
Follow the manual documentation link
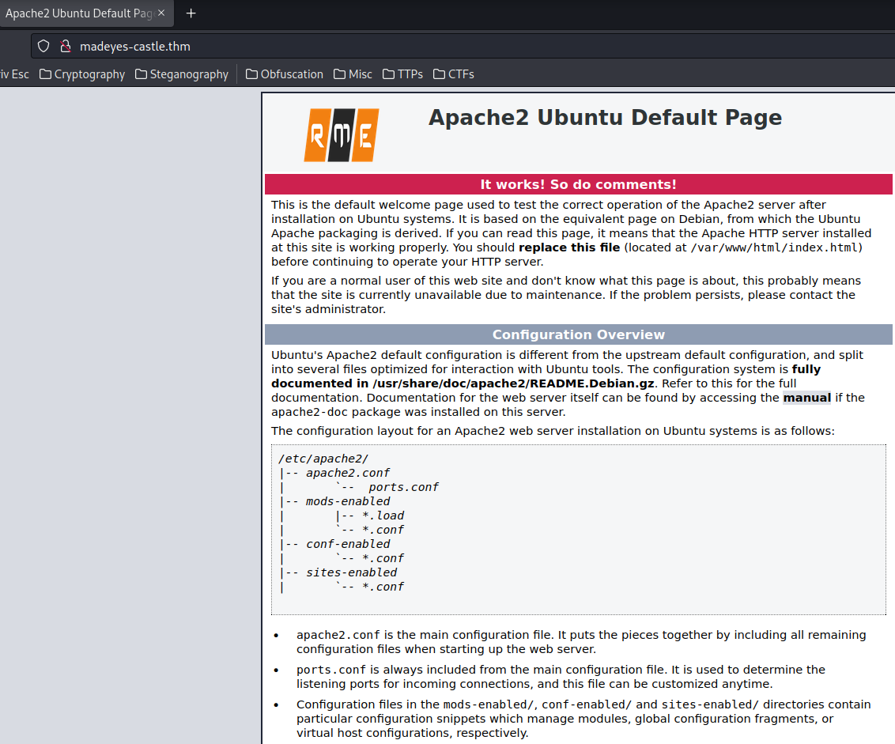[806, 398]
